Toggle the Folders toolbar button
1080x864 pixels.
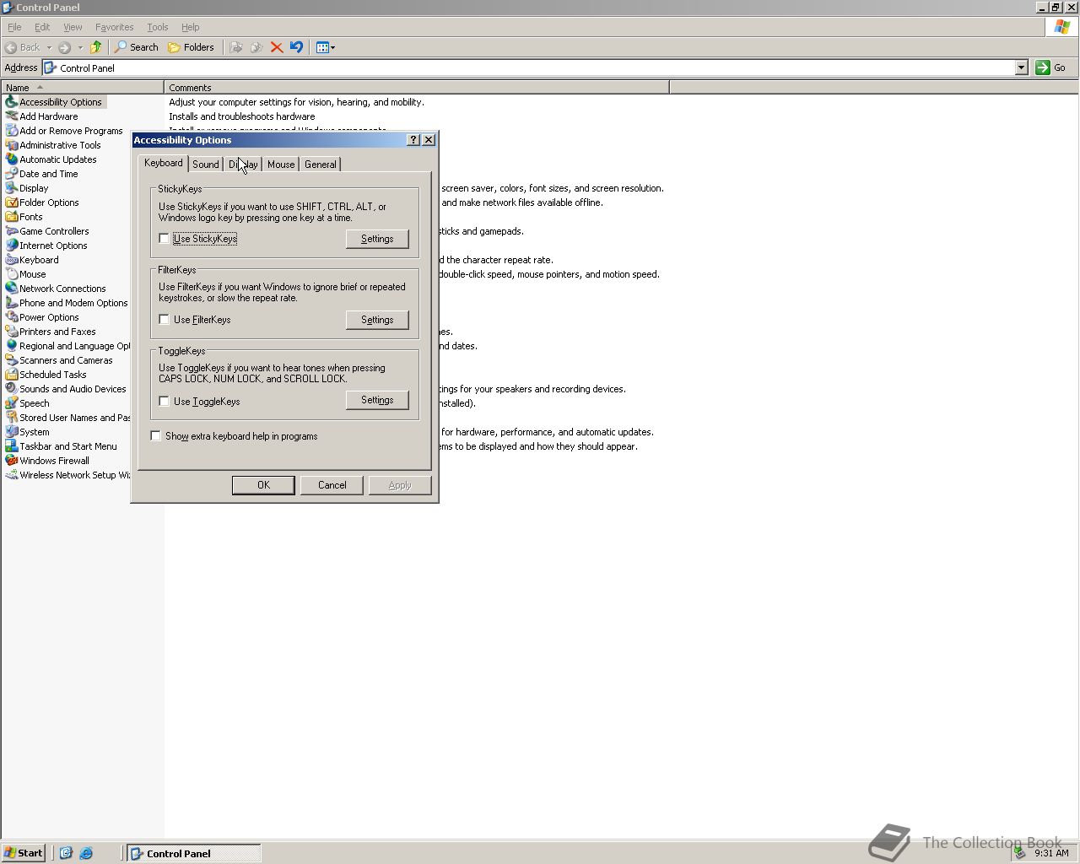[191, 47]
